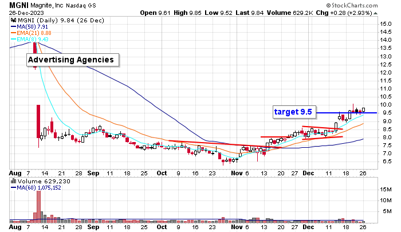Click the MGNI (Daily) 9.84 (26 Dec) label
Screen dimensions: 401x232
tap(61, 21)
